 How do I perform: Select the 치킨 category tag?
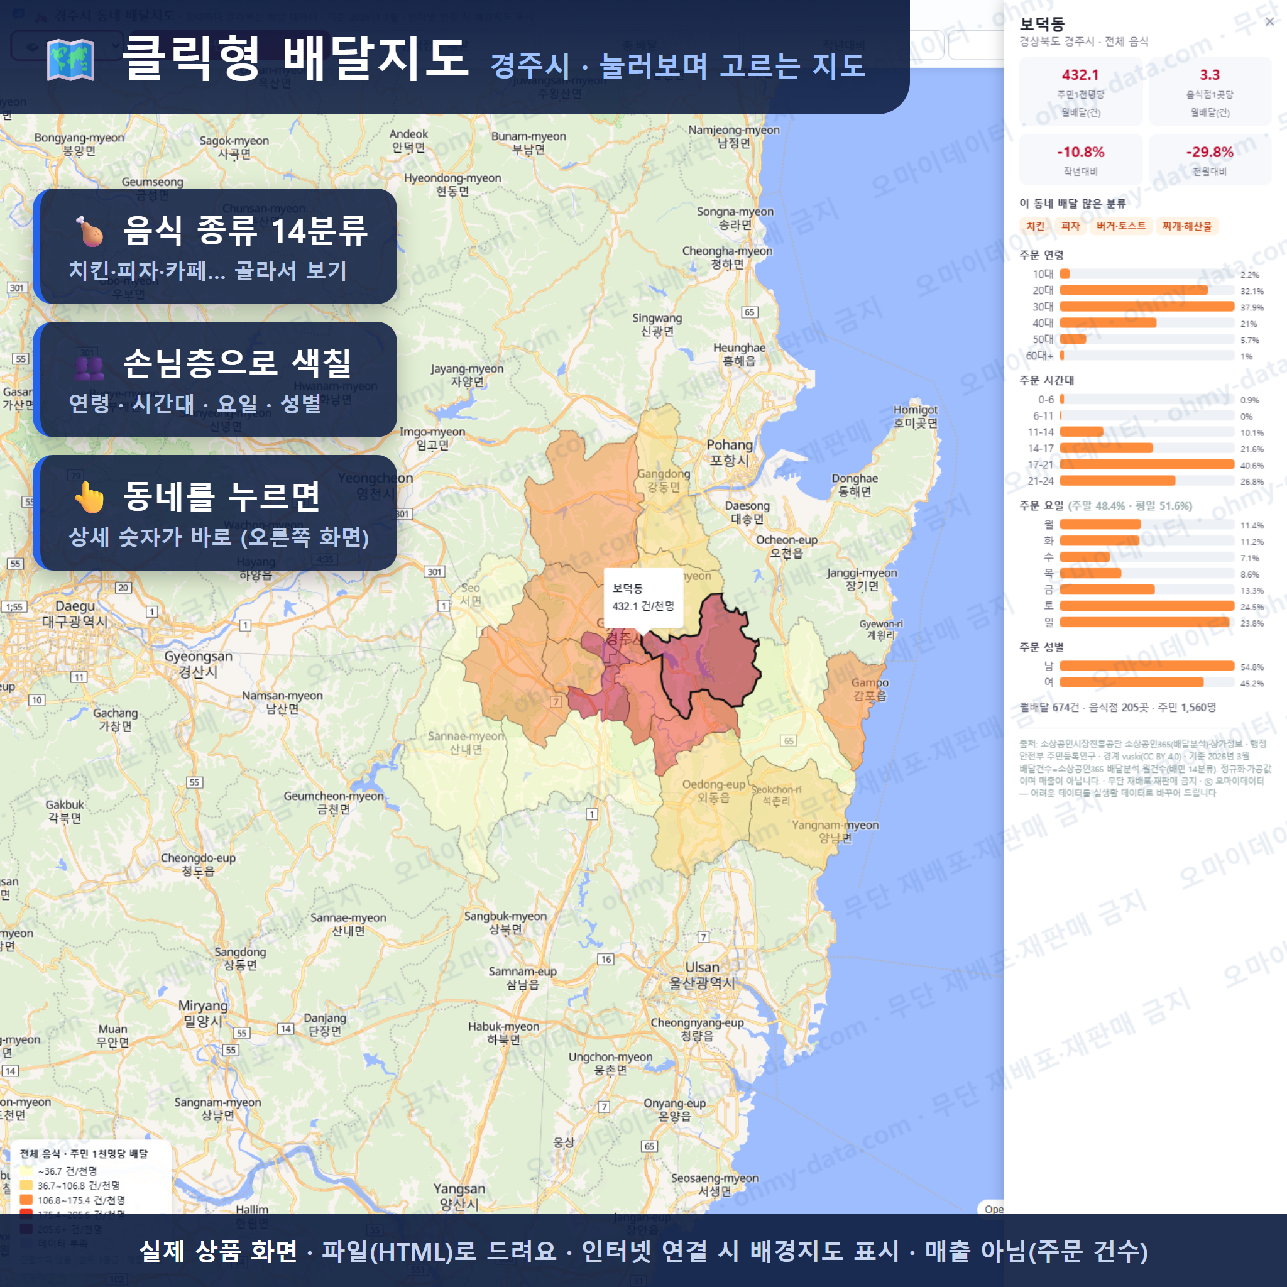point(1035,226)
